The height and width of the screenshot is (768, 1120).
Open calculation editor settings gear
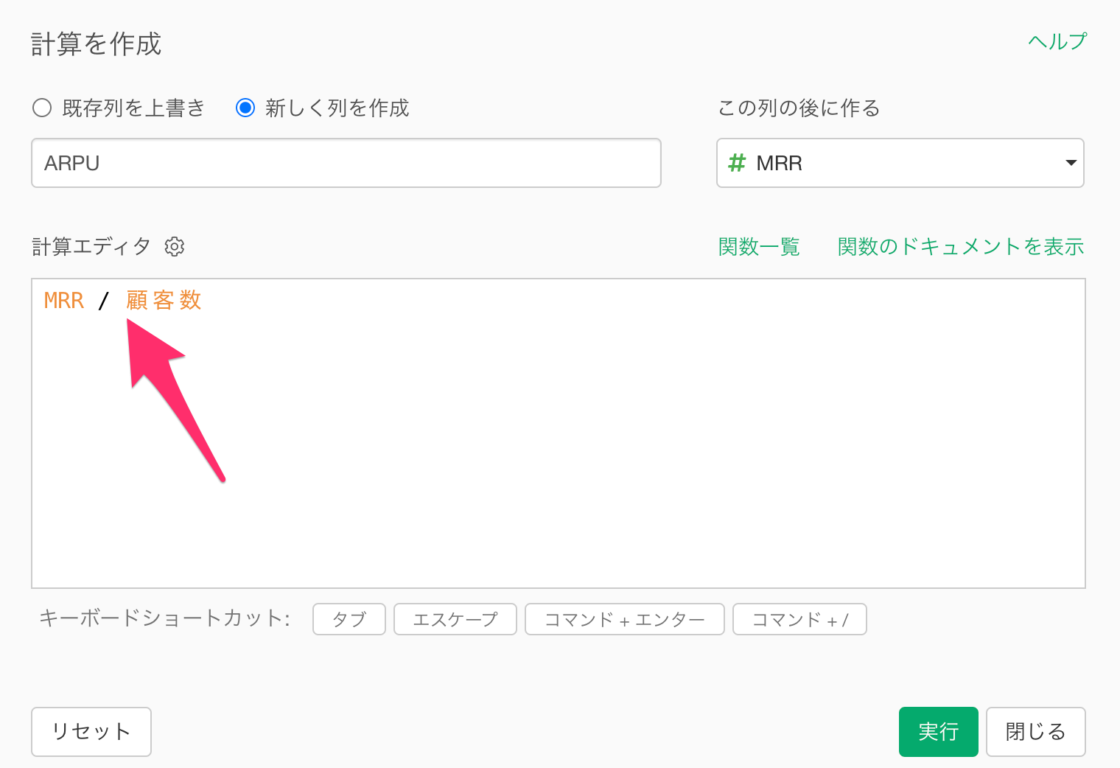click(x=175, y=246)
